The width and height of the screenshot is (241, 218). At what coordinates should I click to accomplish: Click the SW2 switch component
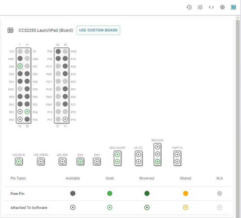tap(80, 162)
